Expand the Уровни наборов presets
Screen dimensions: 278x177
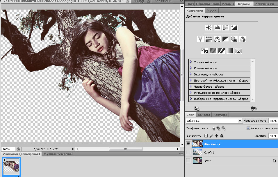click(191, 62)
